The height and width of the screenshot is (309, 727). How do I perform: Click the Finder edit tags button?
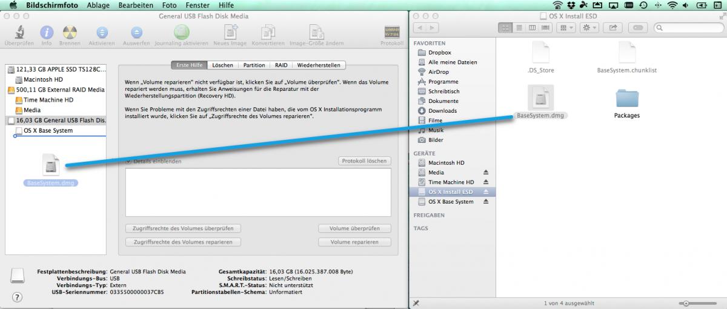tap(638, 27)
